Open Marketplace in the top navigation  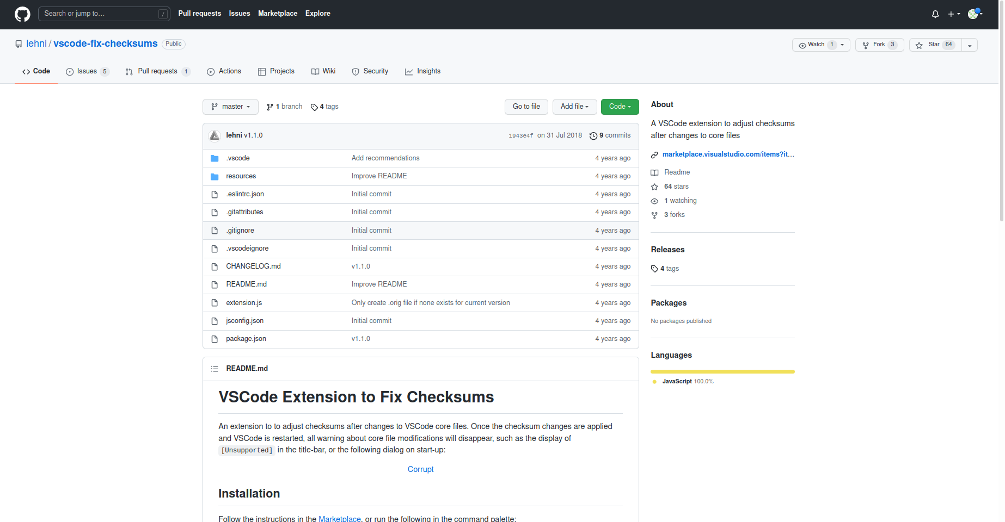click(278, 14)
